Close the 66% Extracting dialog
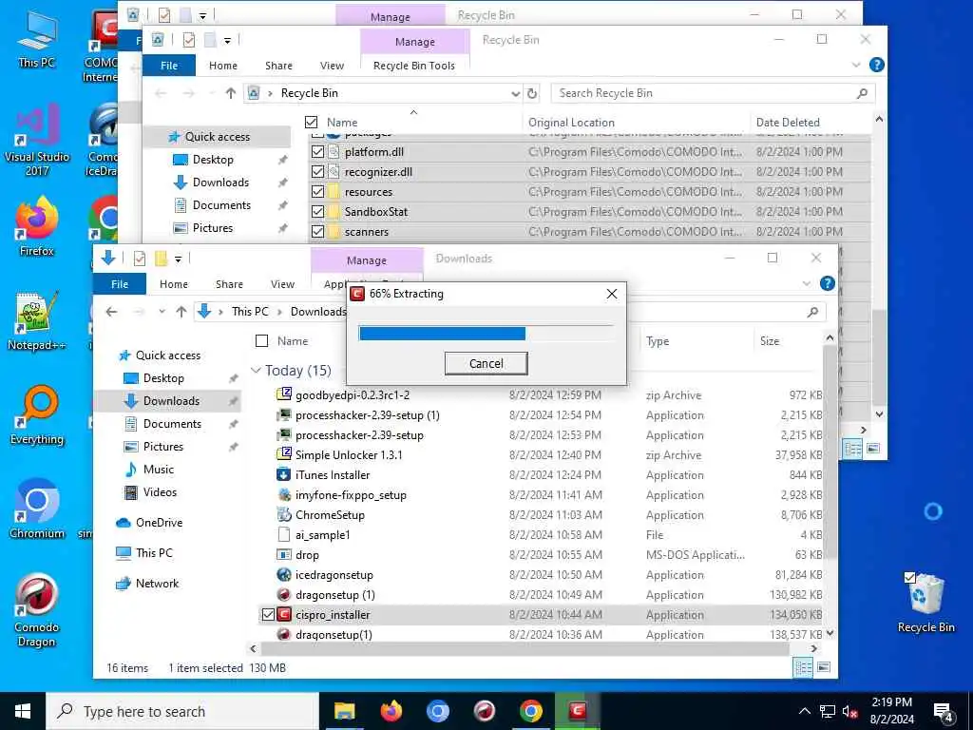 tap(612, 294)
